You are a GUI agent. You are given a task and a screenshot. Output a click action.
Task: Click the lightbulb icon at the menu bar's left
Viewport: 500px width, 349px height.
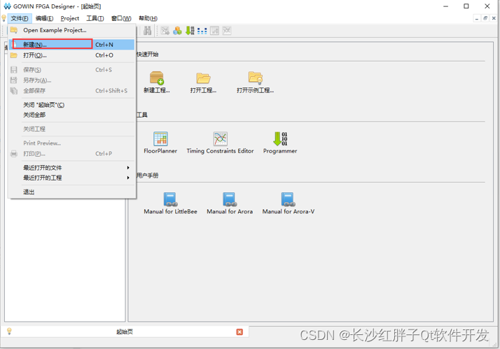click(x=4, y=18)
